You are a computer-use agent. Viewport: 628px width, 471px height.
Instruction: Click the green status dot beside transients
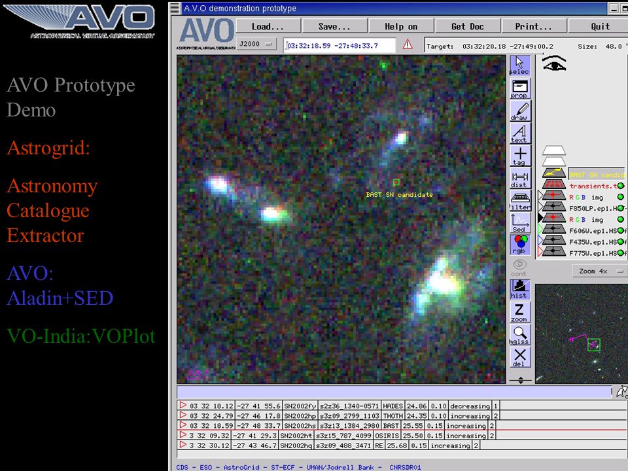coord(620,186)
